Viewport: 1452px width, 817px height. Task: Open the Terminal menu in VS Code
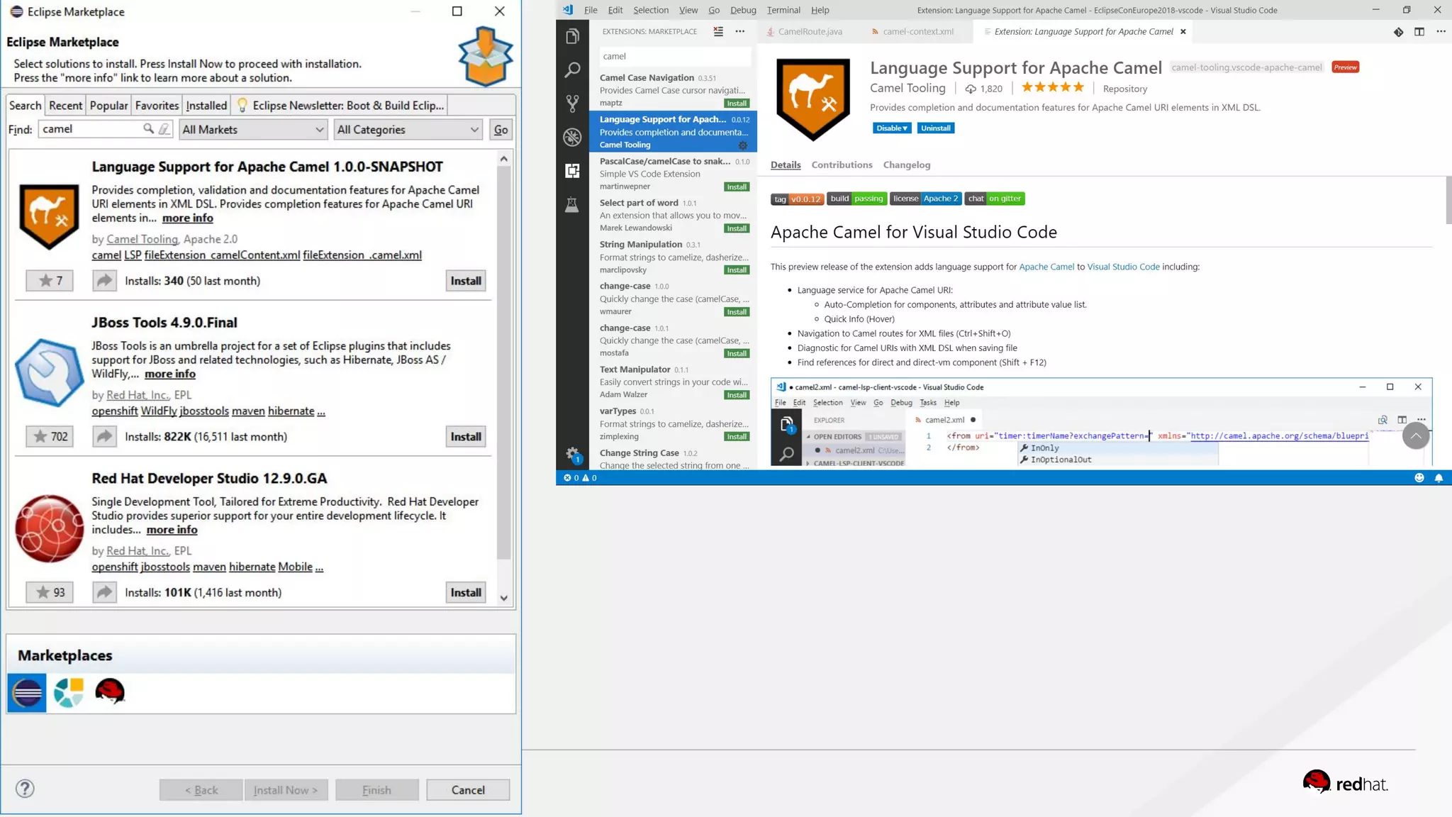(x=783, y=10)
